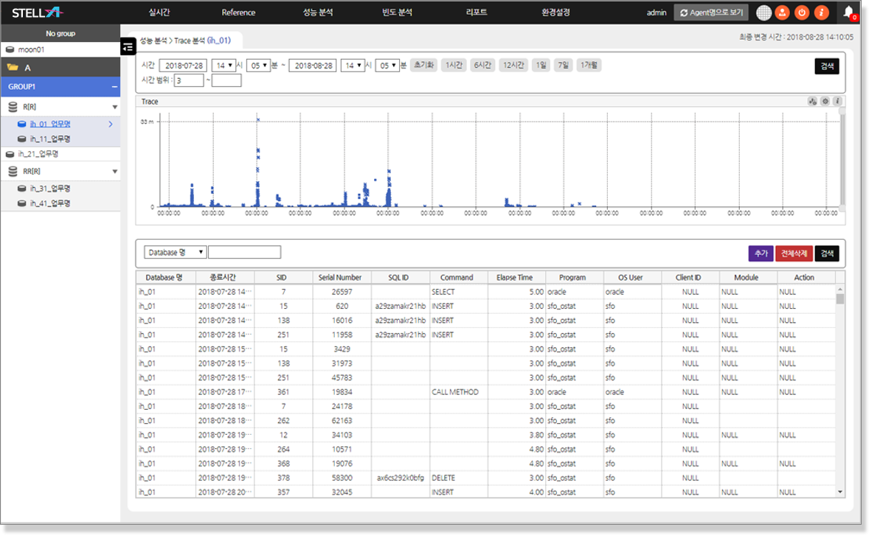Click the Agent명으로 보기 button

point(711,13)
